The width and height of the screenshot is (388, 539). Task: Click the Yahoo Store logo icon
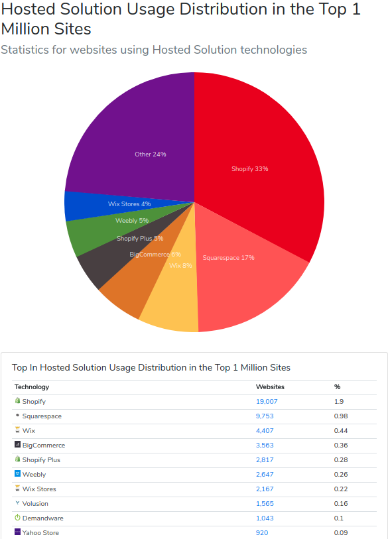click(17, 532)
